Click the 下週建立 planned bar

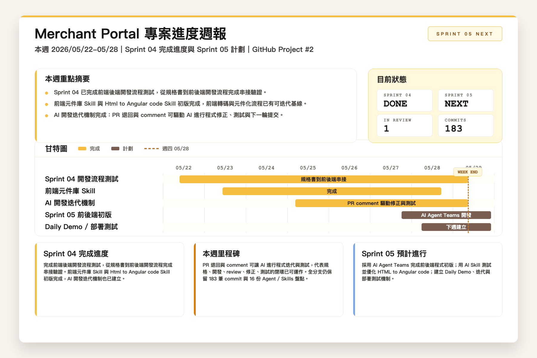point(456,227)
